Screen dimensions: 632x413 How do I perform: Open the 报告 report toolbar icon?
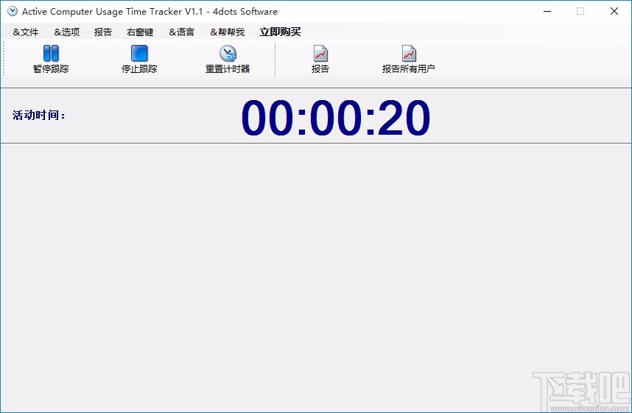[x=320, y=59]
